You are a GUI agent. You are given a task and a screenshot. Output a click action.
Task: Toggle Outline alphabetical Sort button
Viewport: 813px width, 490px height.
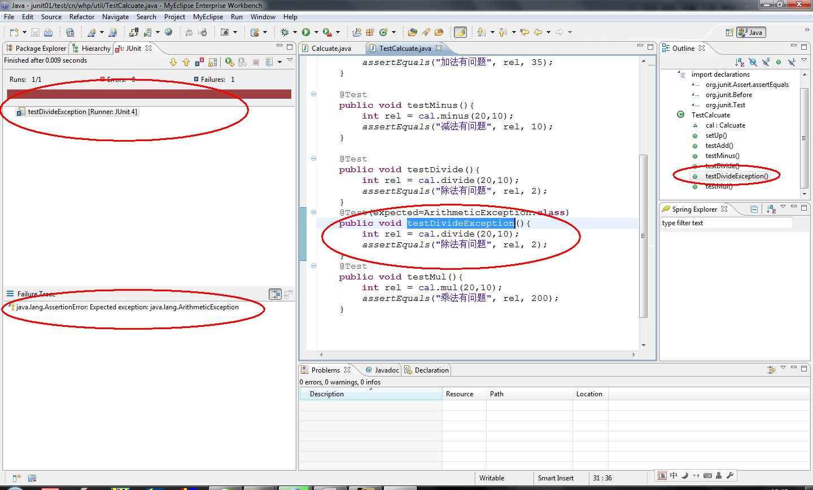tap(740, 62)
